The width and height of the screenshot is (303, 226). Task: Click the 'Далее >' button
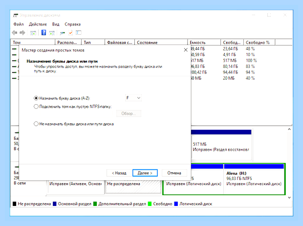[145, 173]
